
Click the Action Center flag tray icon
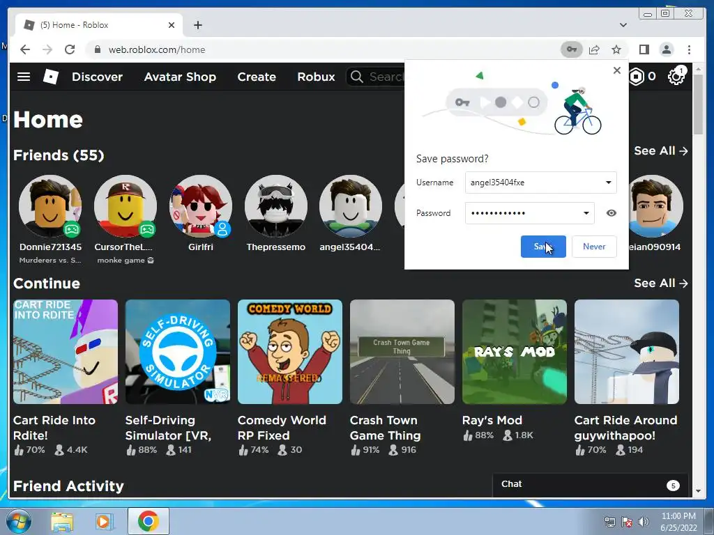point(627,521)
